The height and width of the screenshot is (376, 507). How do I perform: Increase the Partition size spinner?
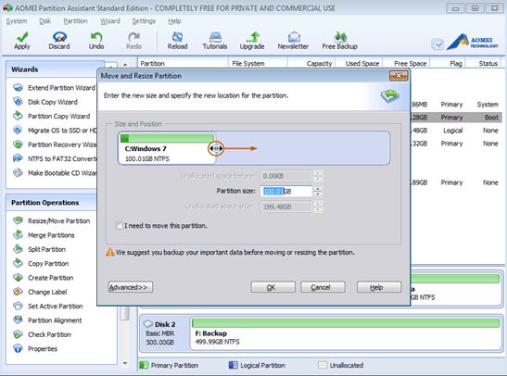318,189
